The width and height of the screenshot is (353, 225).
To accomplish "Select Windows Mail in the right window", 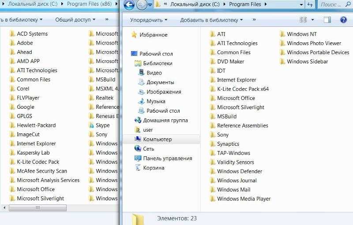I will (230, 190).
